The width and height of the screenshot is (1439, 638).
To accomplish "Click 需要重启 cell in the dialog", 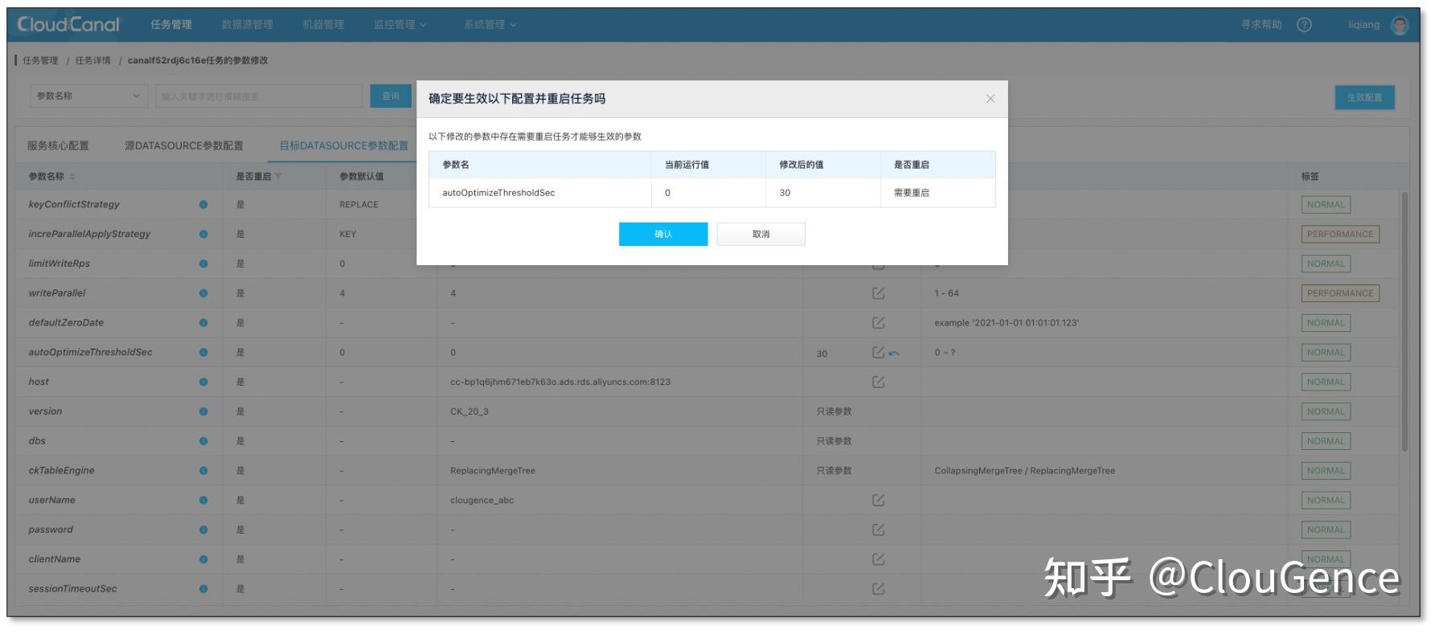I will pyautogui.click(x=912, y=193).
